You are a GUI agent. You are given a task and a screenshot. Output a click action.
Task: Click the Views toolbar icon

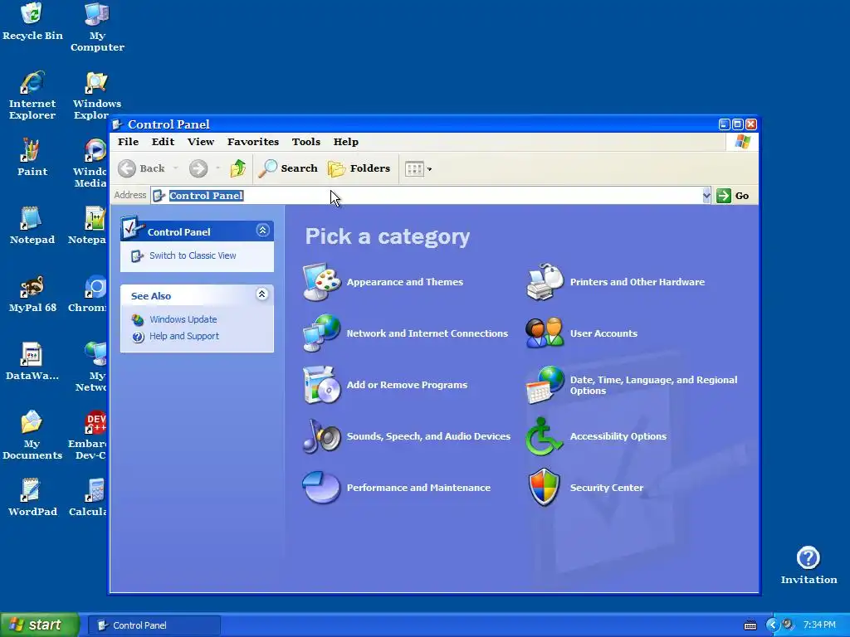coord(415,168)
